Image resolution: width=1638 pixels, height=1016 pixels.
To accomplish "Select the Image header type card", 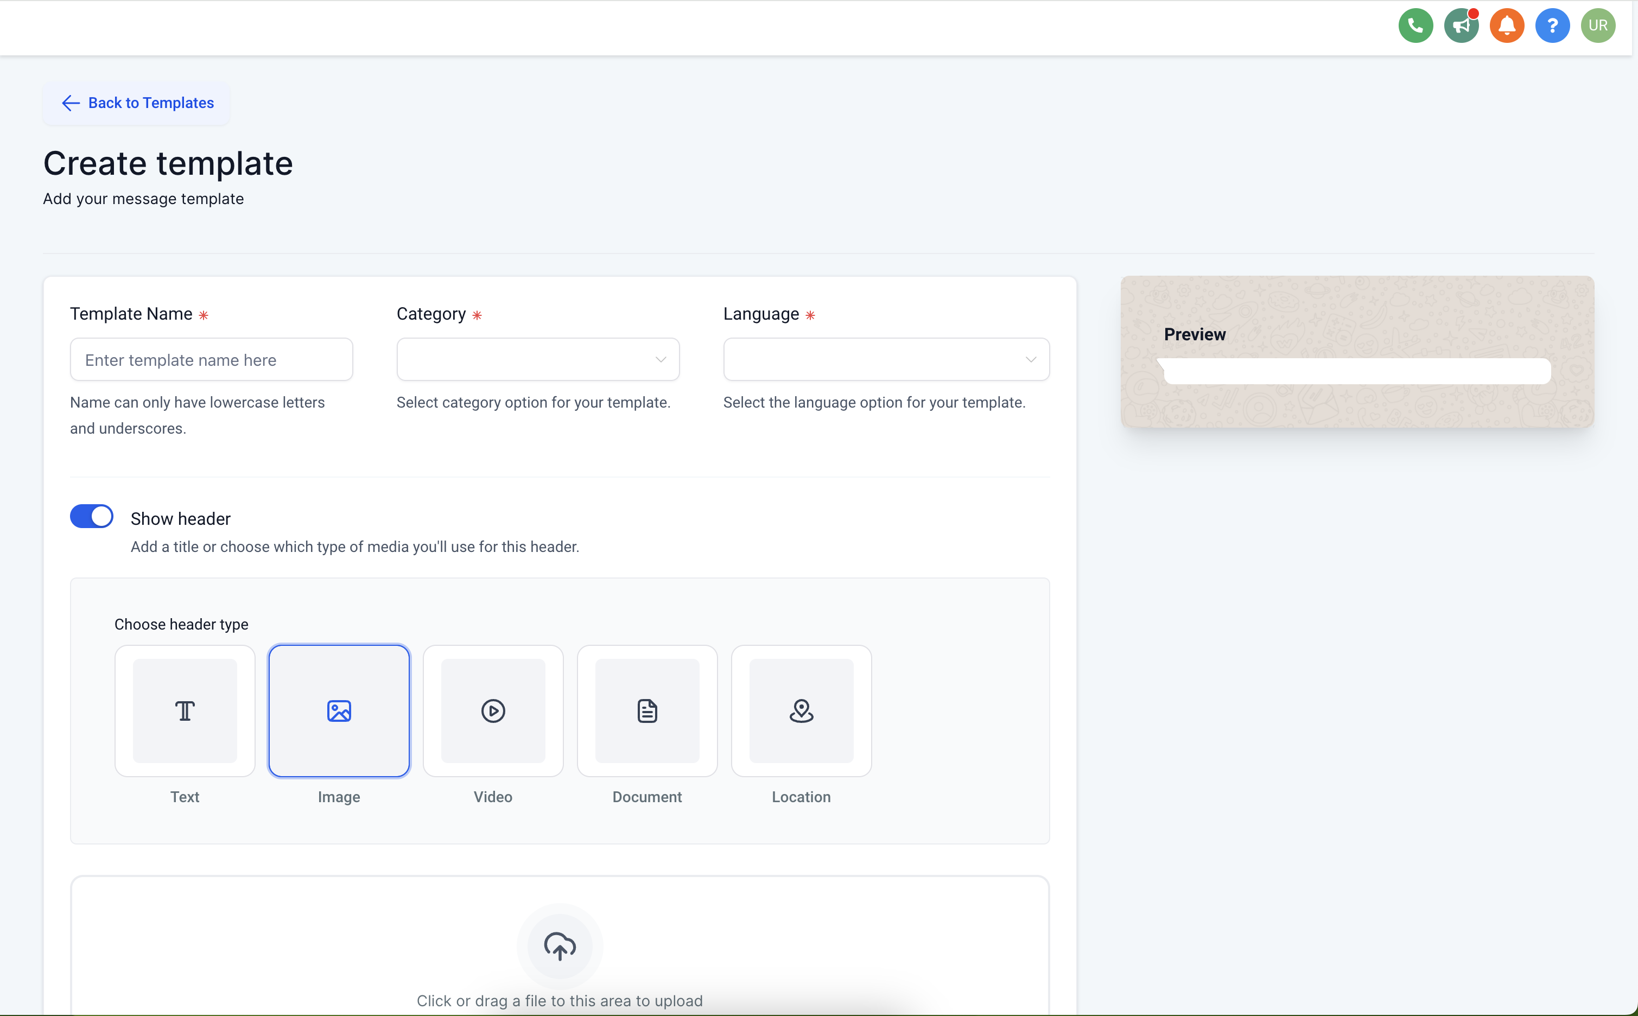I will click(x=339, y=711).
